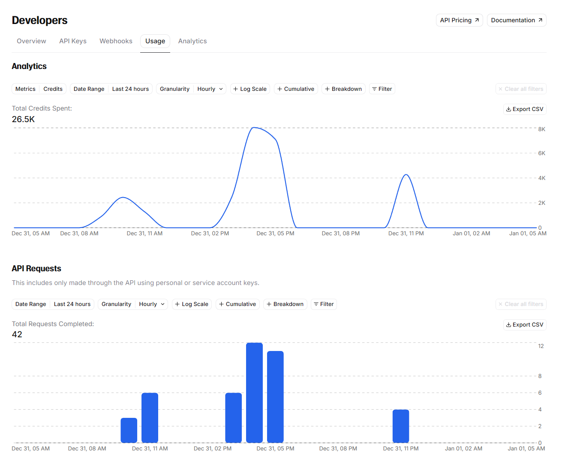The width and height of the screenshot is (568, 462).
Task: Click the API Requests section heading
Action: coord(36,269)
